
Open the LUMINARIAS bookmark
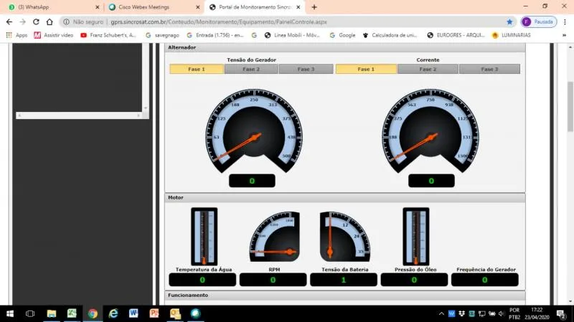[517, 34]
